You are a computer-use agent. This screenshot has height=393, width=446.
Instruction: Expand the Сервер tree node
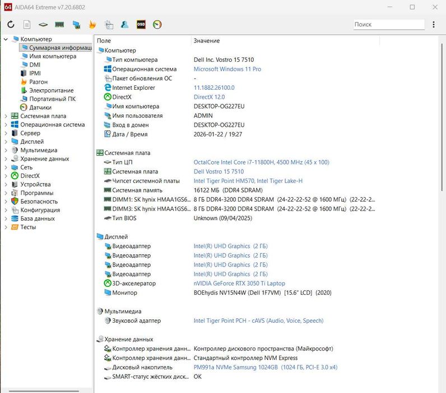(6, 133)
